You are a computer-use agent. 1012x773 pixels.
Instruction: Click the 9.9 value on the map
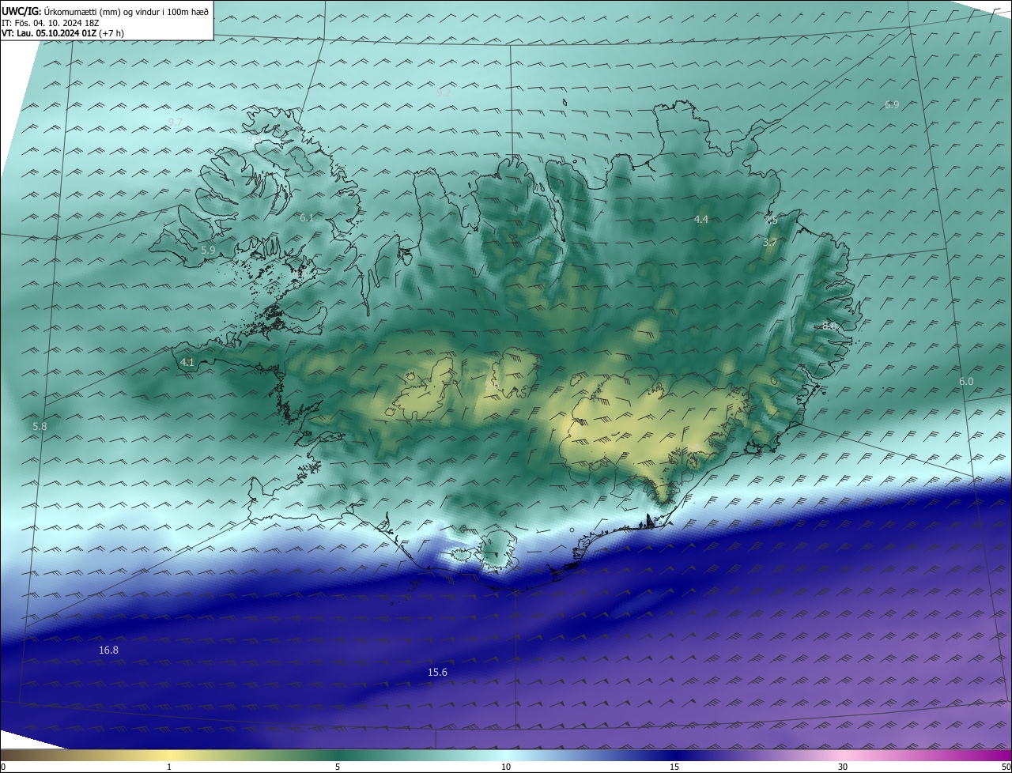254,138
